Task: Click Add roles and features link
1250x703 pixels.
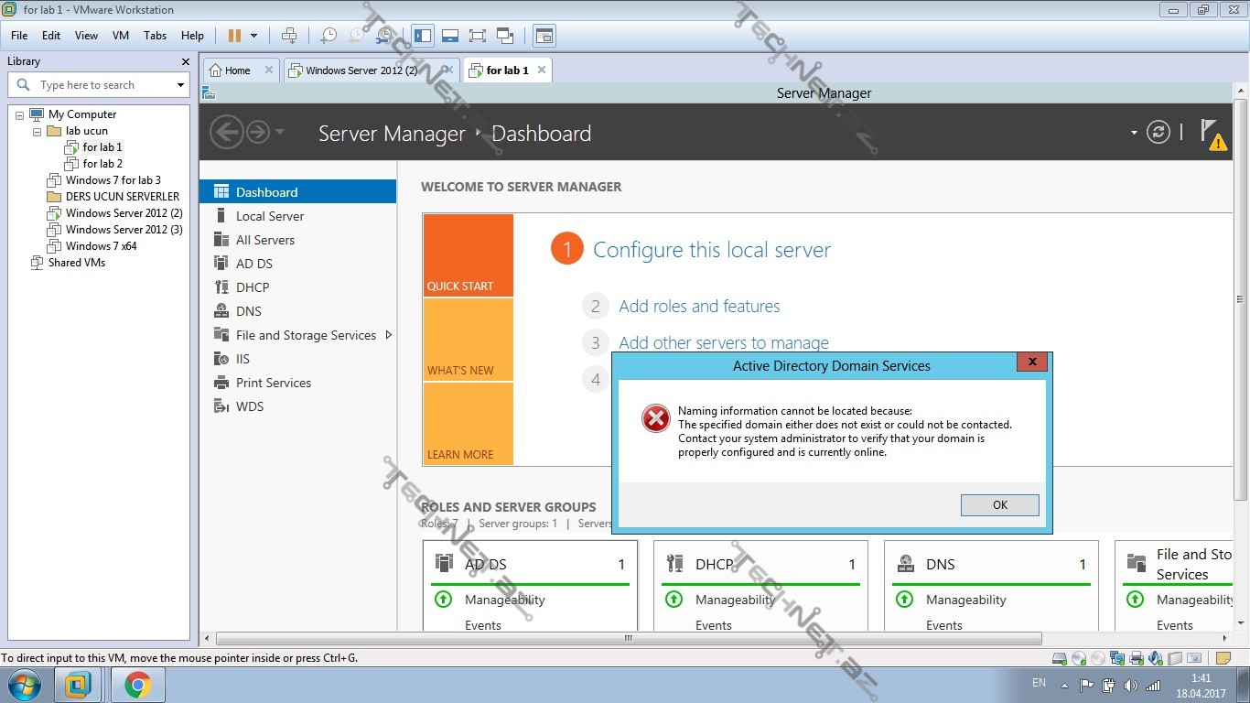Action: (x=699, y=307)
